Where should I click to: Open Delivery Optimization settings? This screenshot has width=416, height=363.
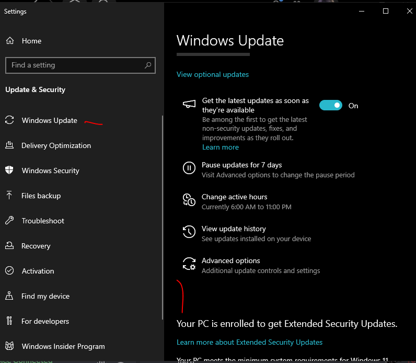pos(56,145)
